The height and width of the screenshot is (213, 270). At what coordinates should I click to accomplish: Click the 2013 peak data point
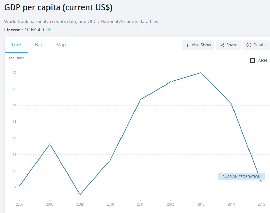[201, 73]
